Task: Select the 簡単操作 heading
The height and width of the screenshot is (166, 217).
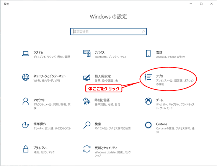Action: (x=40, y=124)
